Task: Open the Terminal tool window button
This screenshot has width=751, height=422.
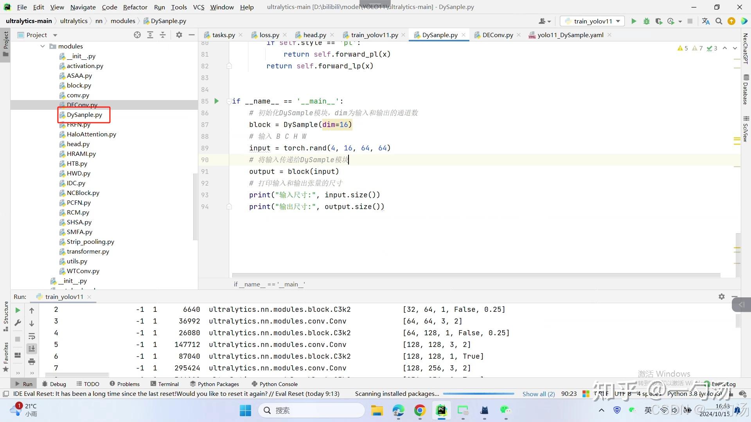Action: coord(165,384)
